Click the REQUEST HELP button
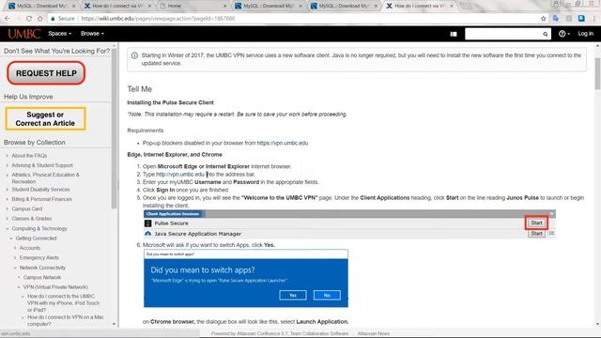Screen dimensions: 601x338 coord(46,73)
